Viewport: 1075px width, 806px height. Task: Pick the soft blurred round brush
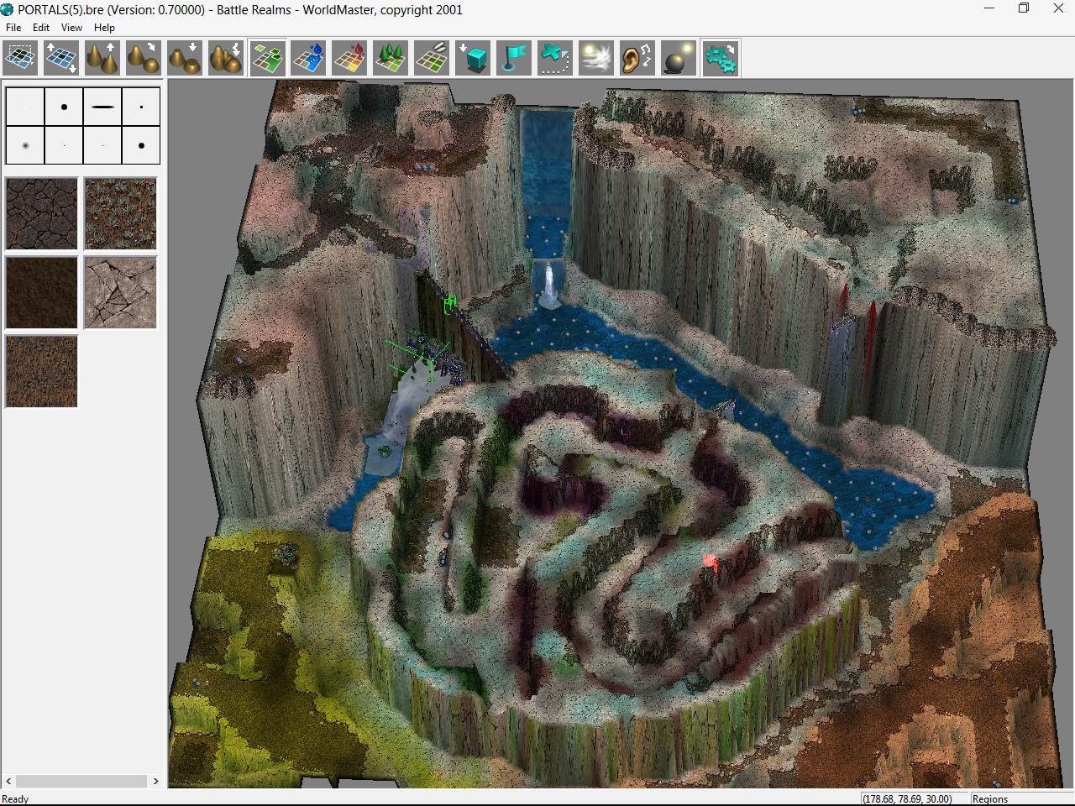[25, 145]
